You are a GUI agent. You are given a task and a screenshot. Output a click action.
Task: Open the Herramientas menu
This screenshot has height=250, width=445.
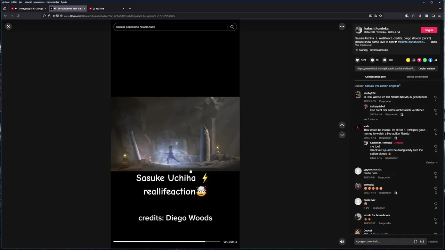coord(52,2)
